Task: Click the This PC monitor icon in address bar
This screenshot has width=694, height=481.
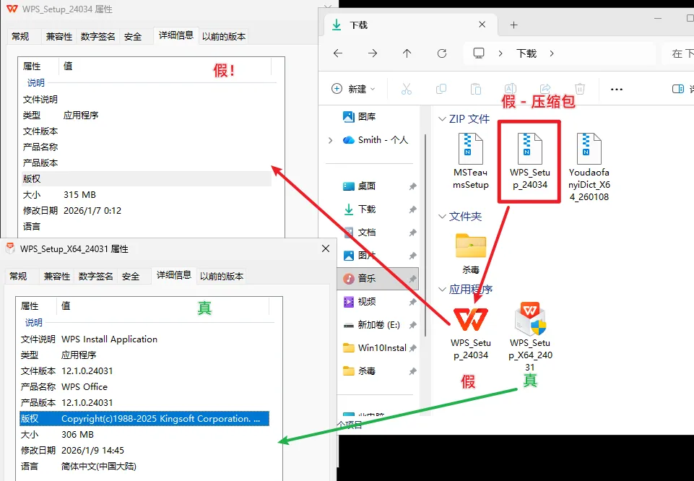Action: [479, 53]
